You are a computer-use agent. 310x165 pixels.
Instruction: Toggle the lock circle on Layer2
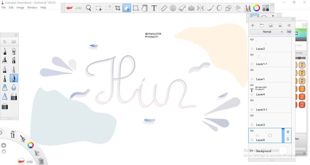tap(252, 49)
